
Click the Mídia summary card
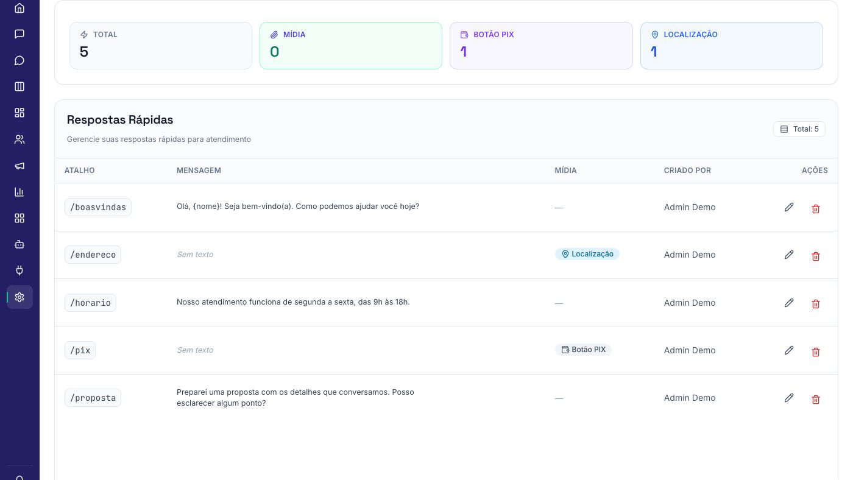coord(351,46)
